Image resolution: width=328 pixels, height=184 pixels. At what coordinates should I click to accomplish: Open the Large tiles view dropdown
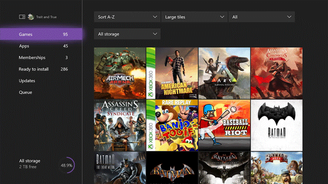pos(194,17)
